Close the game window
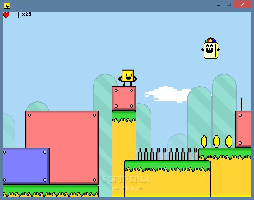The height and width of the screenshot is (200, 254). point(242,5)
